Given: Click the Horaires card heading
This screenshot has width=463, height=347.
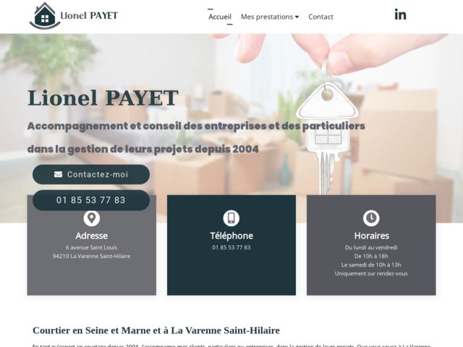Looking at the screenshot, I should 371,236.
